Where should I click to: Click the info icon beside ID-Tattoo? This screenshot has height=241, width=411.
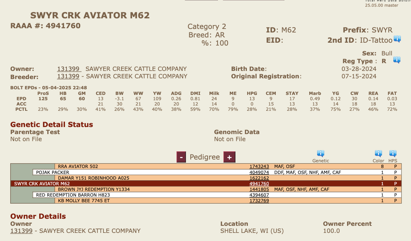click(397, 39)
